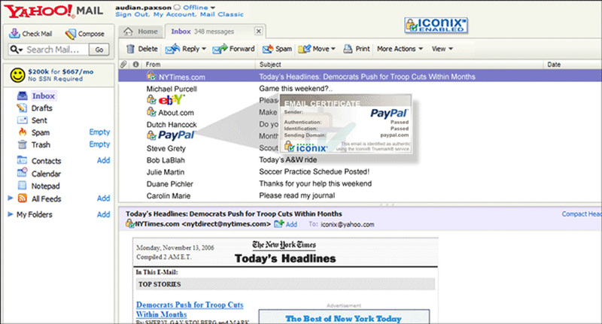This screenshot has width=602, height=324.
Task: Open Dutch Hancock's message
Action: (172, 125)
